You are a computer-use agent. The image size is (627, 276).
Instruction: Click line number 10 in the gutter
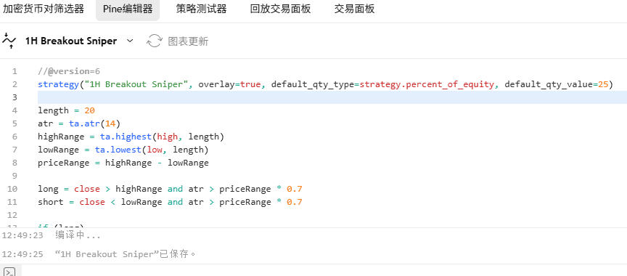(12, 189)
